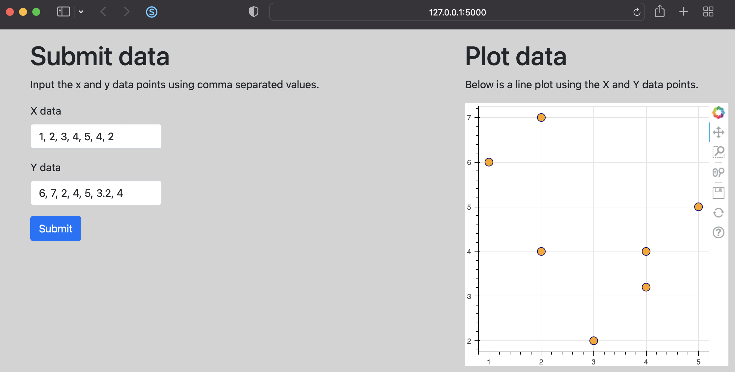Click the X data input field
The image size is (735, 372).
coord(96,136)
